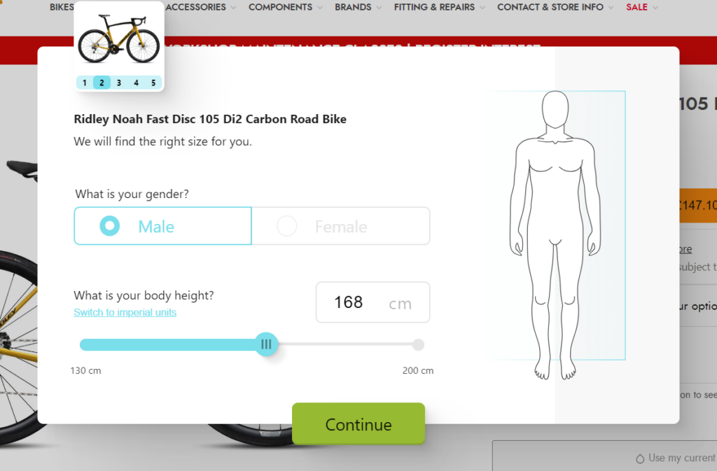Click the slider's maximum end dot
The width and height of the screenshot is (717, 471).
[418, 344]
